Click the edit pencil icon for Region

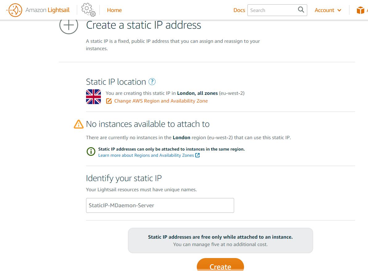[109, 101]
